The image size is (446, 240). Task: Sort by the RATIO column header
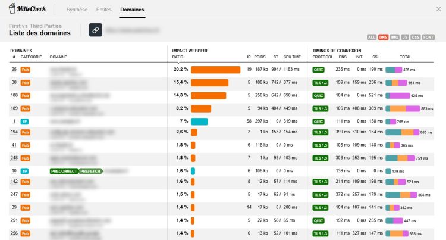177,57
